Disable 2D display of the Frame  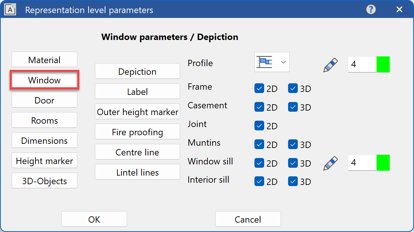tap(259, 88)
